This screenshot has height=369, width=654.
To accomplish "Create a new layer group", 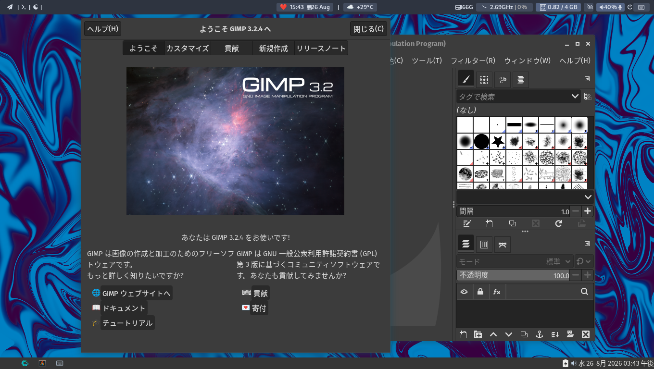I will [478, 334].
